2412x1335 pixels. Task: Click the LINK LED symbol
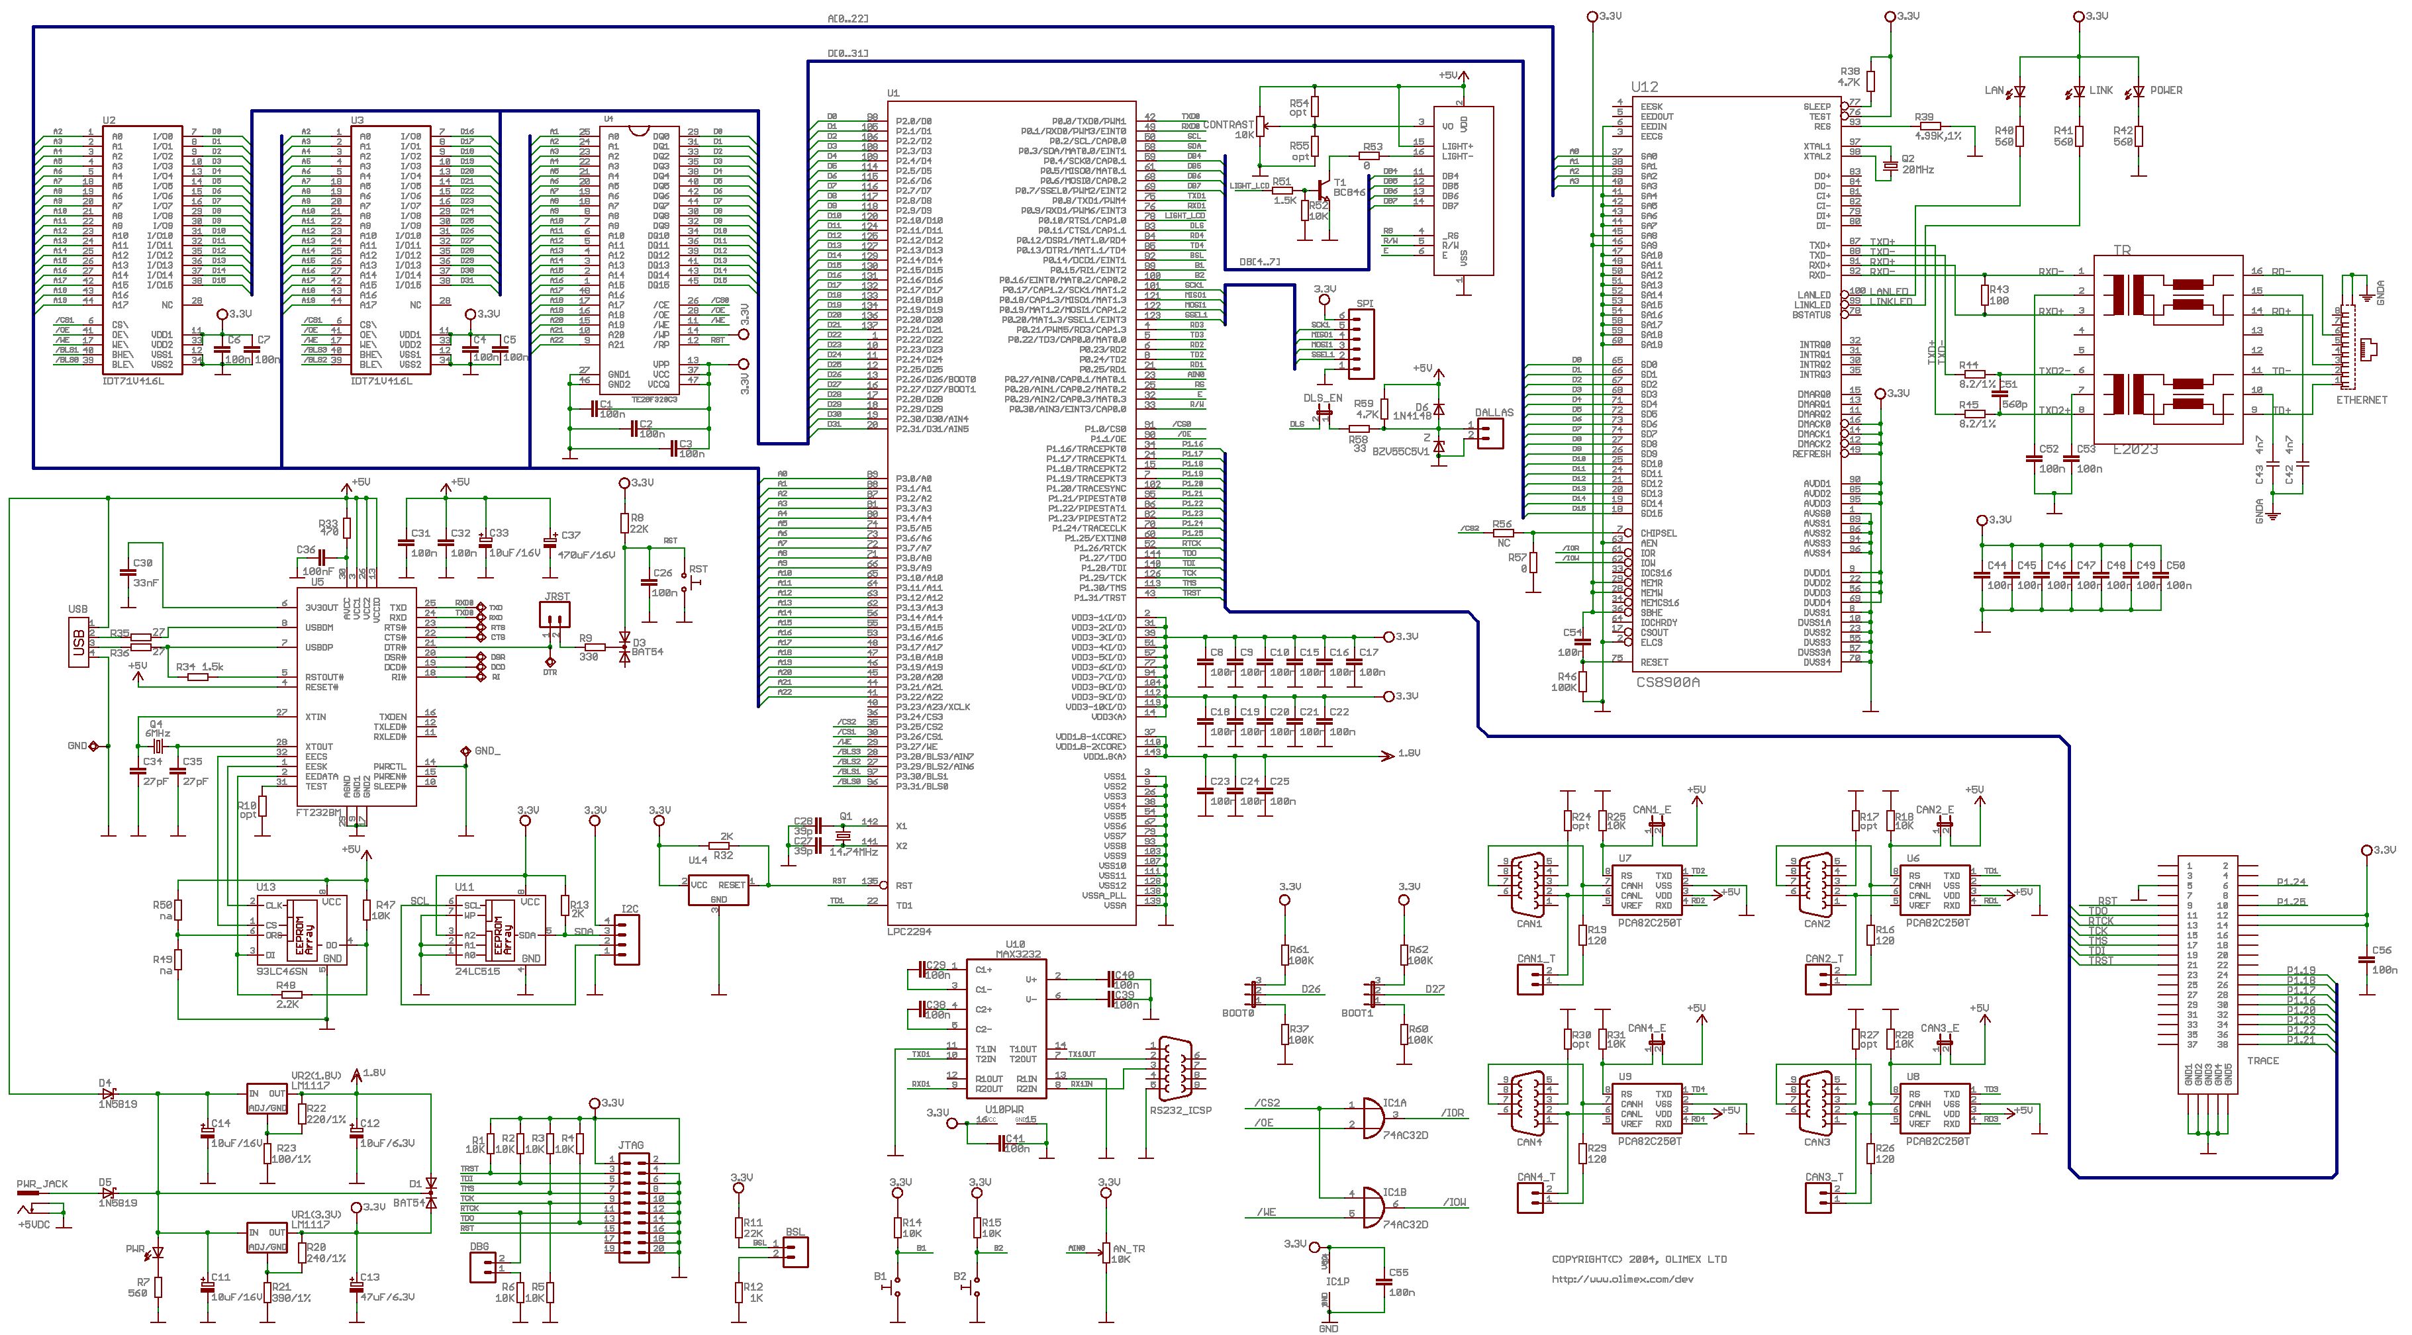2079,92
